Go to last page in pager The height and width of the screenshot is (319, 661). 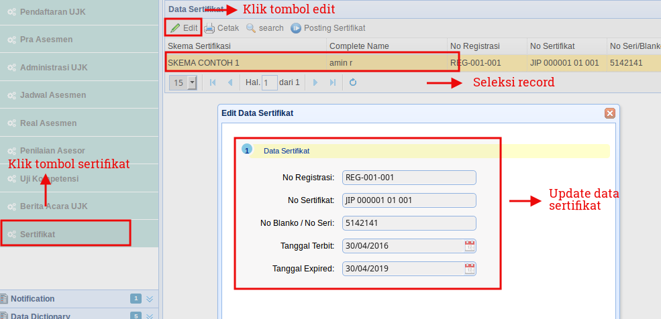pyautogui.click(x=333, y=82)
